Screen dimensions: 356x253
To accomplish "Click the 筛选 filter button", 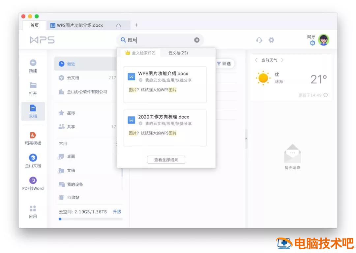I will pyautogui.click(x=224, y=64).
